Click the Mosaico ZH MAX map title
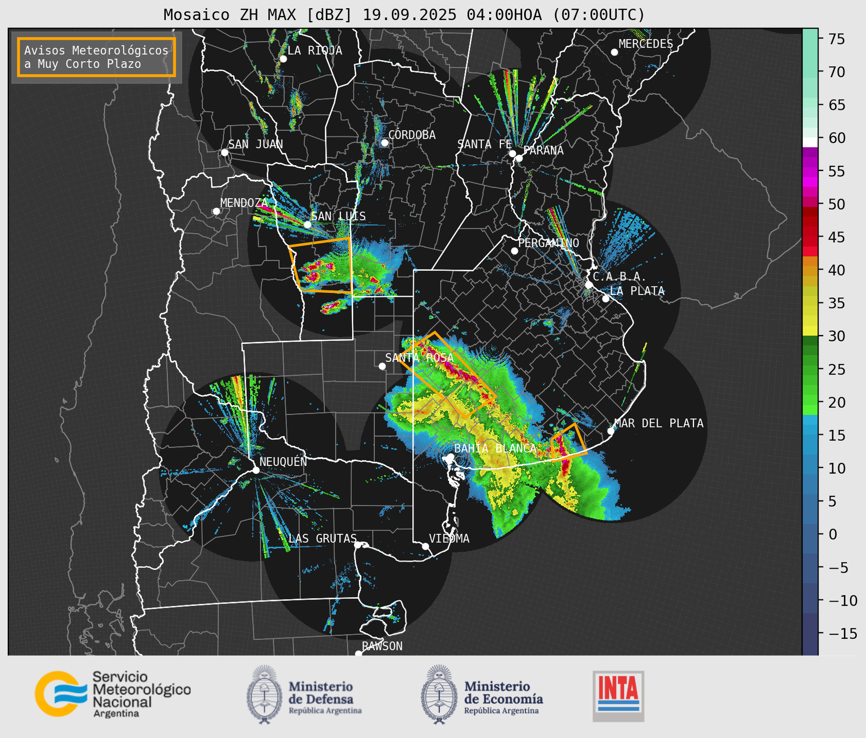866x738 pixels. (x=404, y=14)
